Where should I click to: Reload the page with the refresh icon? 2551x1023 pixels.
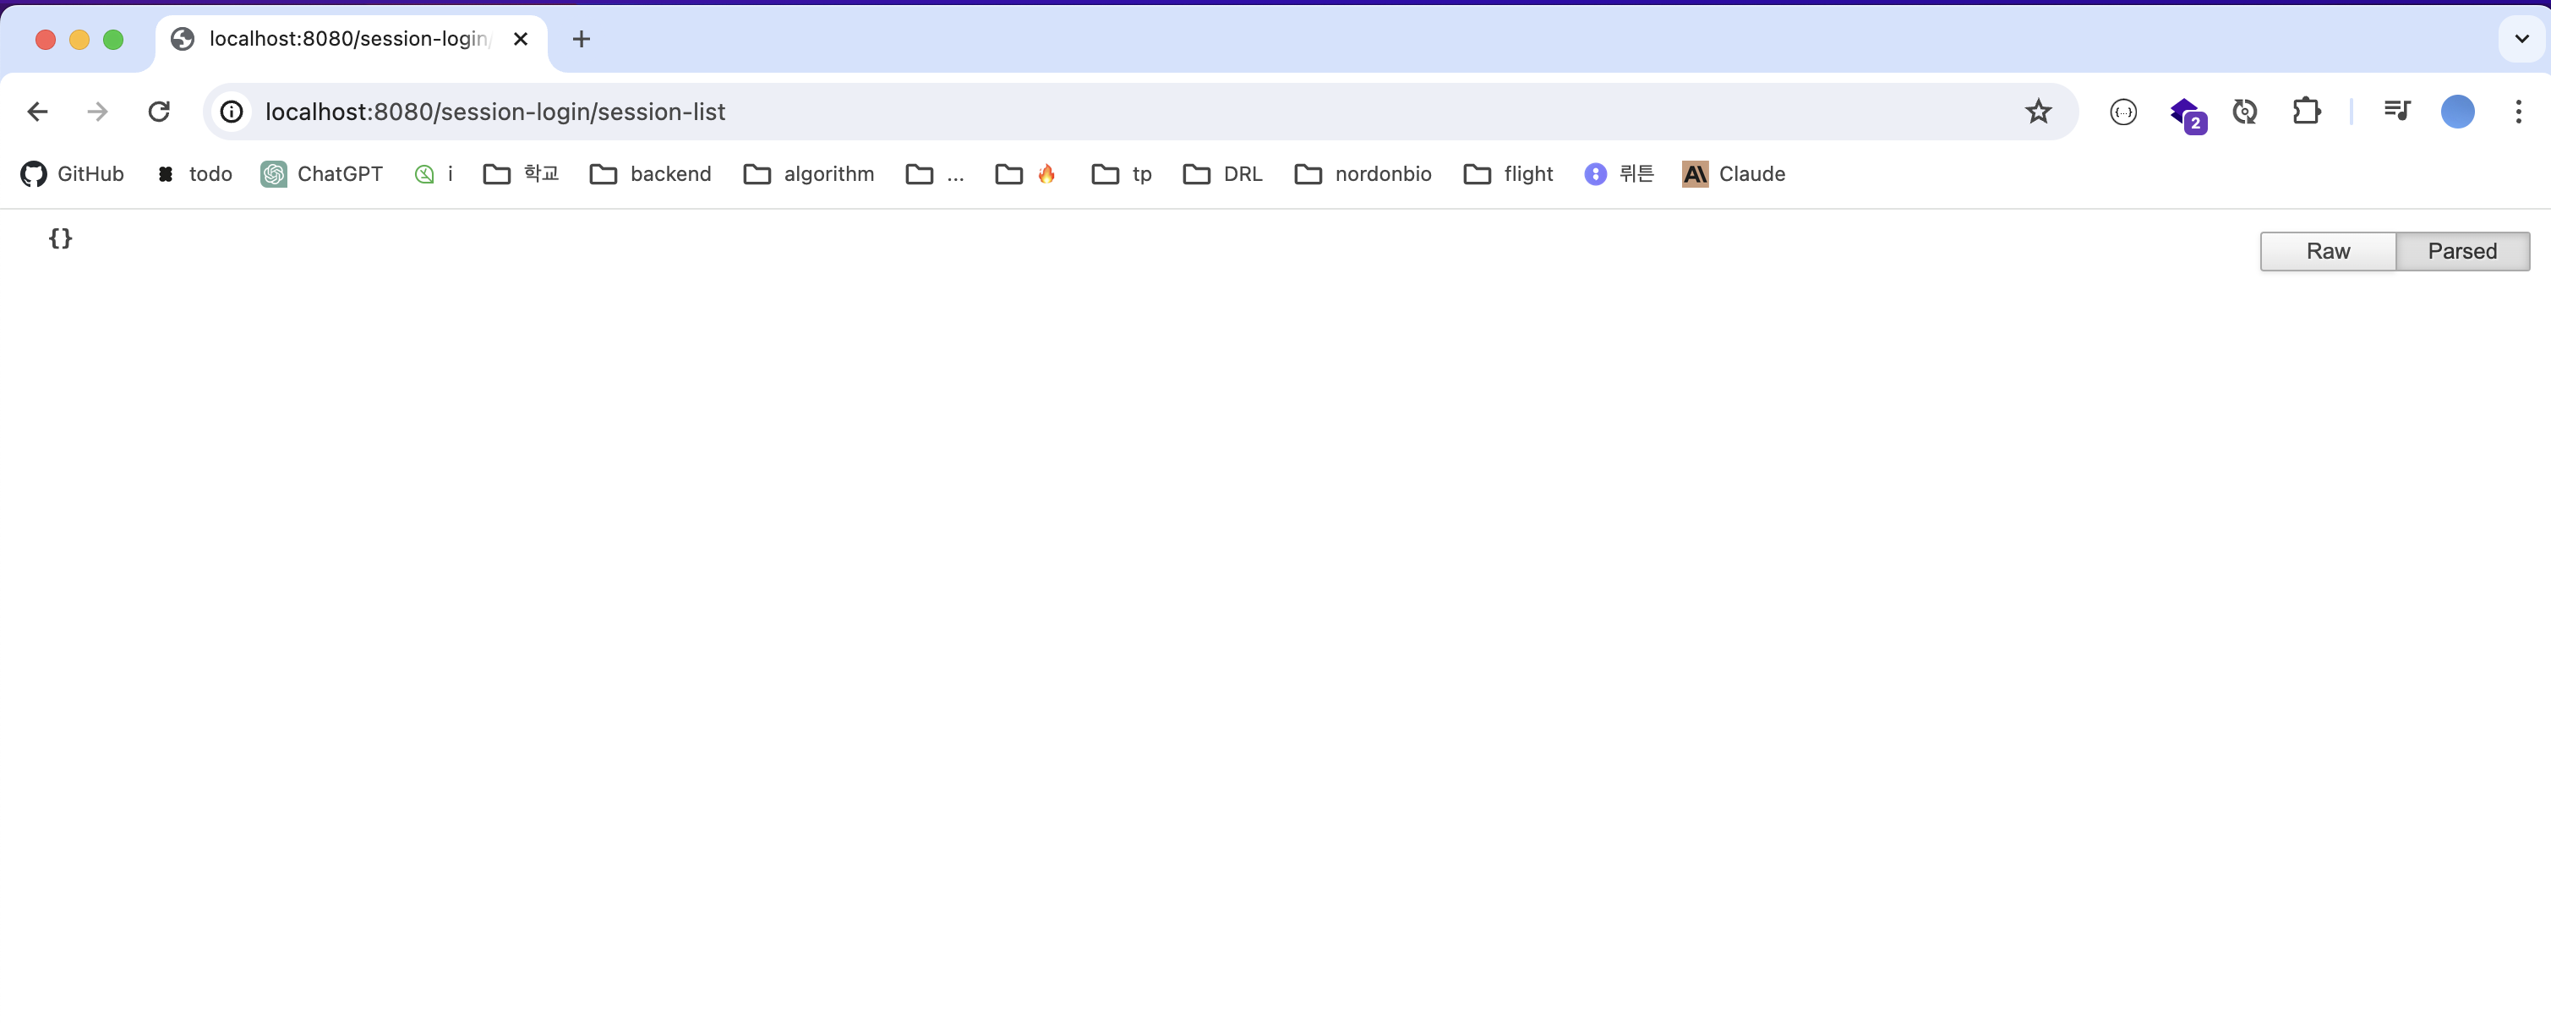158,111
